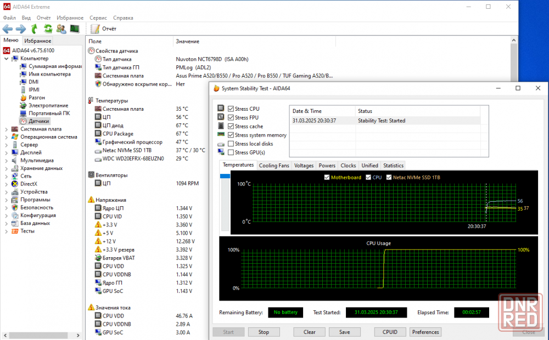The image size is (549, 340).
Task: Open the Файл menu
Action: click(9, 18)
